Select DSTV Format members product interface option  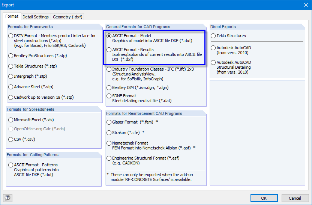tap(10, 36)
